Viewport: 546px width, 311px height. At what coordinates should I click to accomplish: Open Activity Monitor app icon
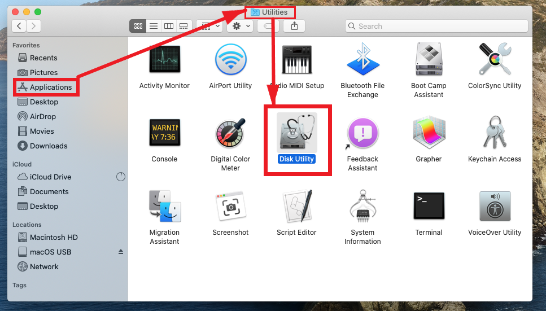(164, 59)
